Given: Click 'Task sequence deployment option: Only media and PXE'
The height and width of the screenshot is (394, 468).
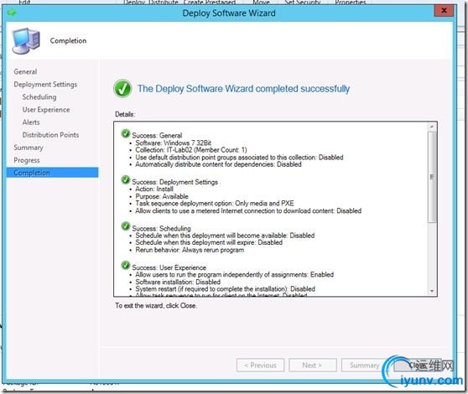Looking at the screenshot, I should point(215,203).
